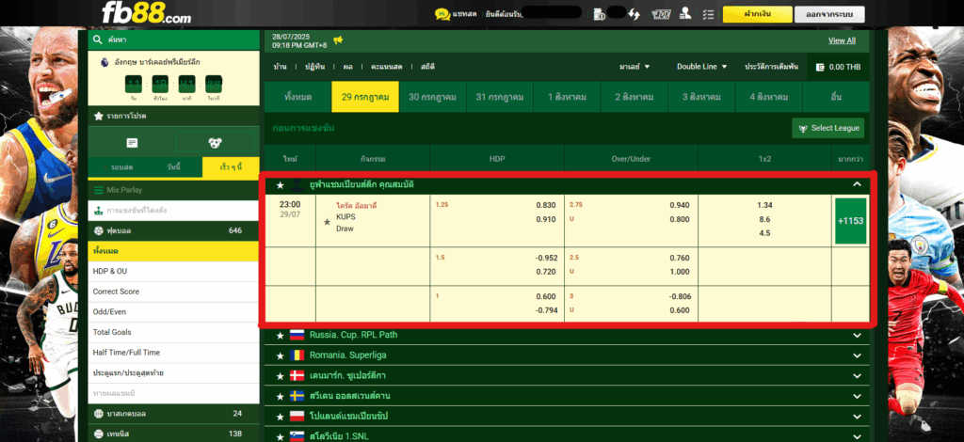Image resolution: width=964 pixels, height=442 pixels.
Task: Select the 1 สิงหาคม date tab
Action: pos(567,97)
